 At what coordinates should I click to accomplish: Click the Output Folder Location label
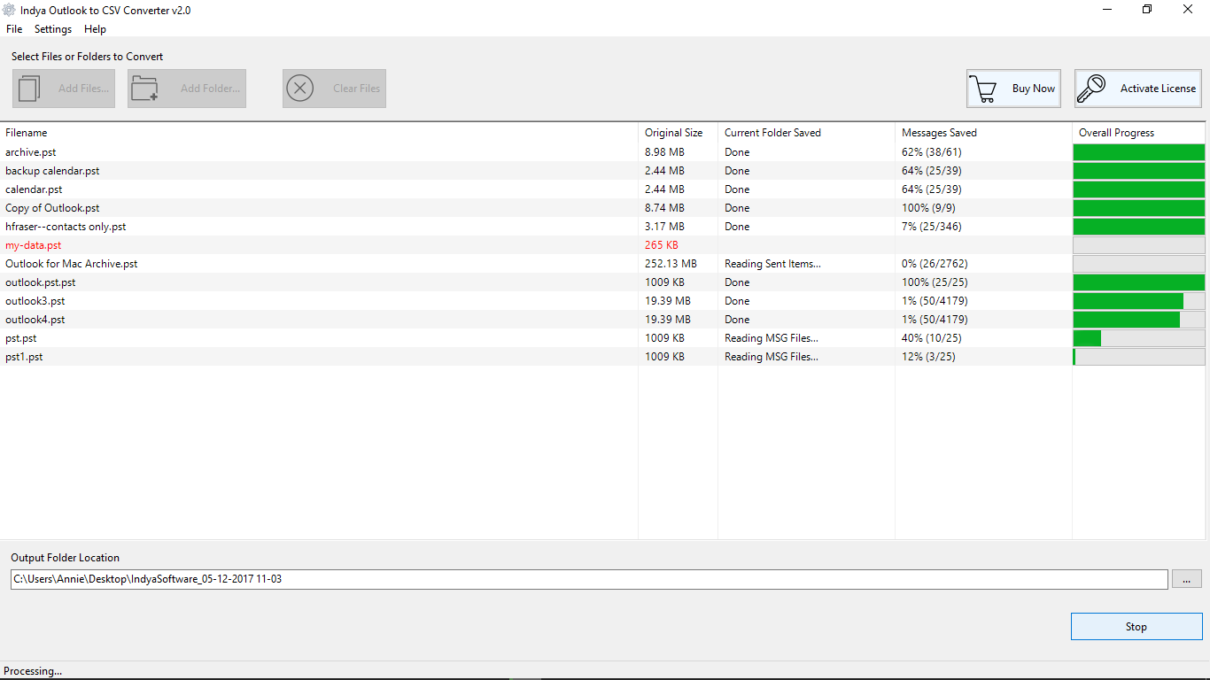[x=65, y=558]
